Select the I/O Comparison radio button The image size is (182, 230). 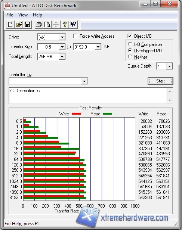[130, 44]
